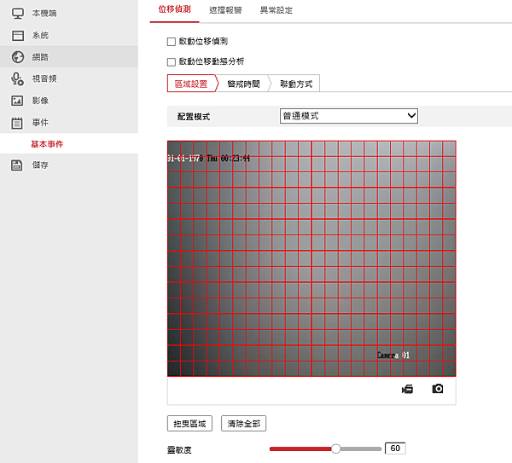Screen dimensions: 512x463
Task: Open the 視音頻 menu item
Action: click(x=69, y=78)
